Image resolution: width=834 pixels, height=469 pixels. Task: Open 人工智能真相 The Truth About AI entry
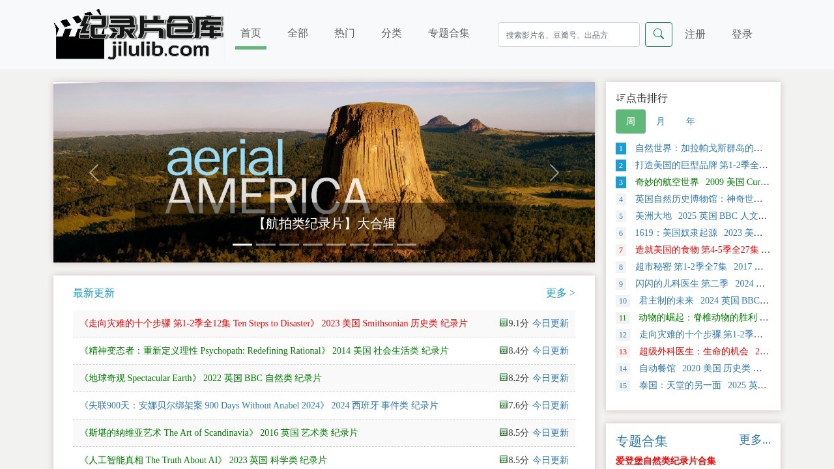point(205,460)
